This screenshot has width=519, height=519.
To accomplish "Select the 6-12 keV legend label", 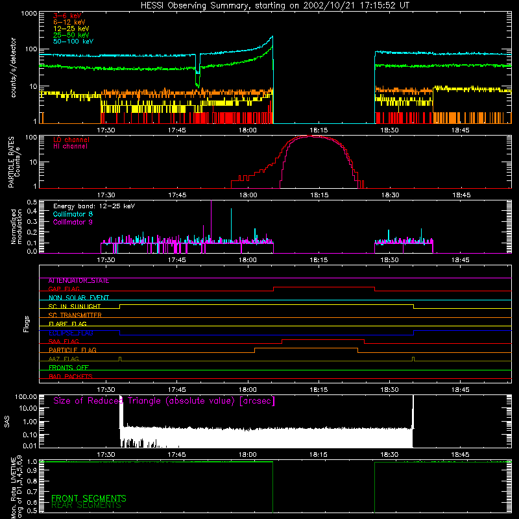I will pos(69,22).
